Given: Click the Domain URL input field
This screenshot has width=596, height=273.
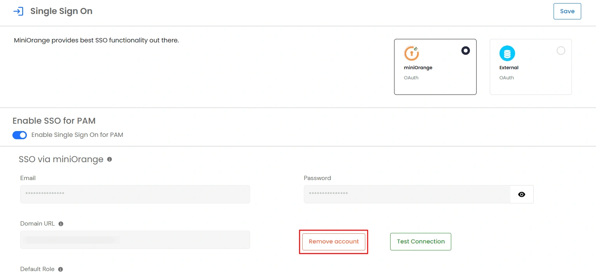Looking at the screenshot, I should 135,240.
